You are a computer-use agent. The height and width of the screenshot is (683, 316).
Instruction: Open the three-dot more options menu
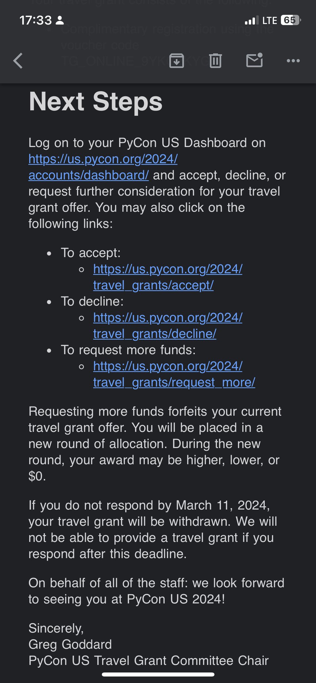(293, 61)
